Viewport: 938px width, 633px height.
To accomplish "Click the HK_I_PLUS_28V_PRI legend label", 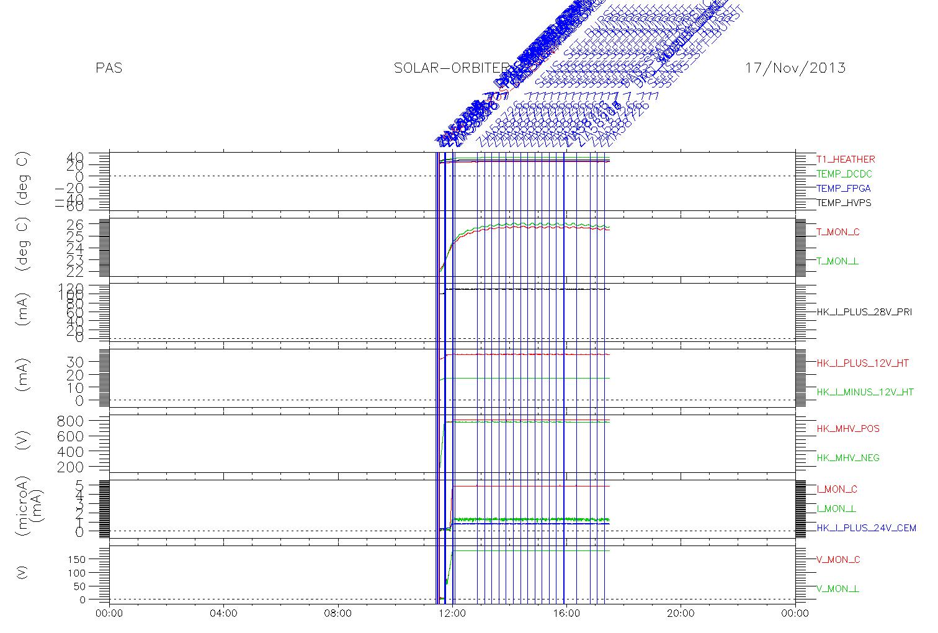I will tap(864, 312).
